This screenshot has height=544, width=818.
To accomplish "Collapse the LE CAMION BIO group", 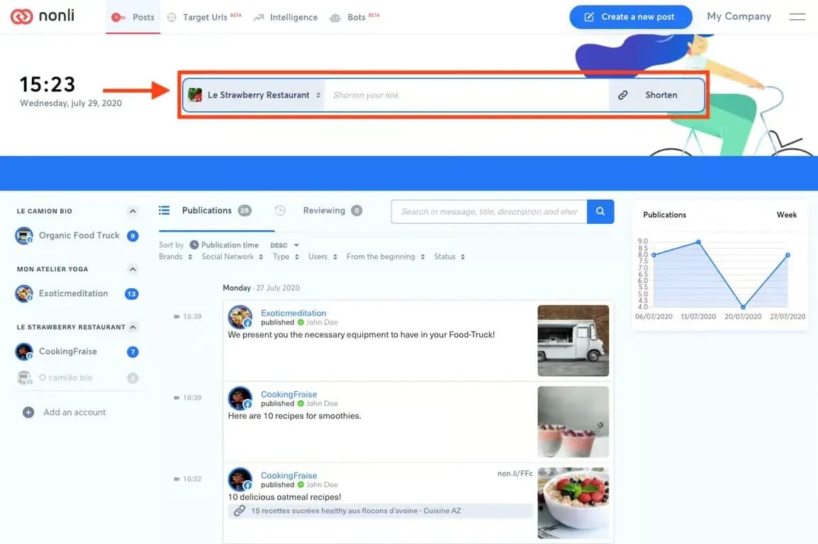I will 133,211.
